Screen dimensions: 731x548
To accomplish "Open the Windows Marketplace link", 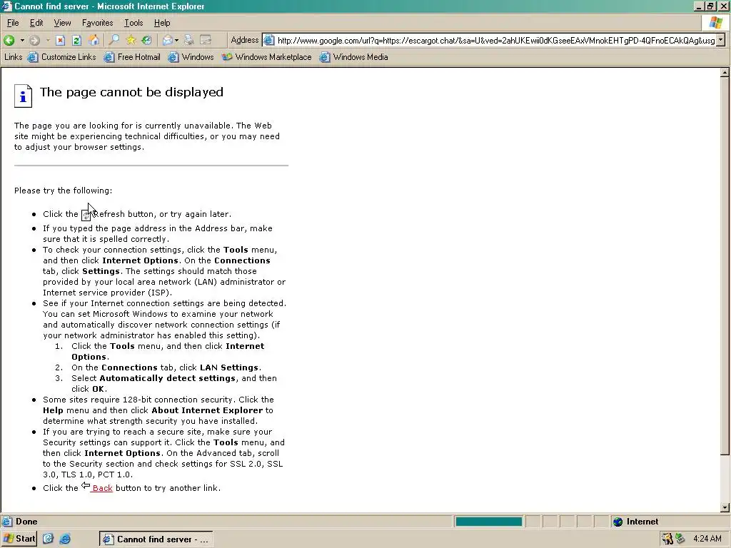I will [x=267, y=57].
